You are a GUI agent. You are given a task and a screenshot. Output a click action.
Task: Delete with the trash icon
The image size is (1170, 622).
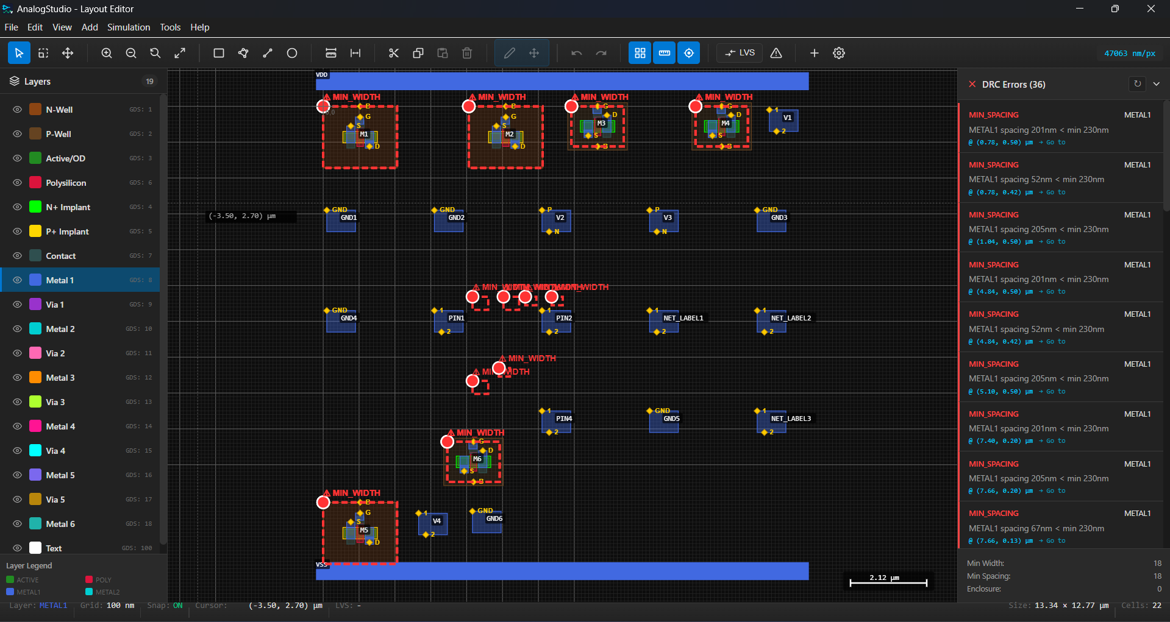467,53
